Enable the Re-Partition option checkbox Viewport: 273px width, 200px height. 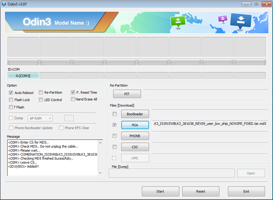(x=41, y=92)
